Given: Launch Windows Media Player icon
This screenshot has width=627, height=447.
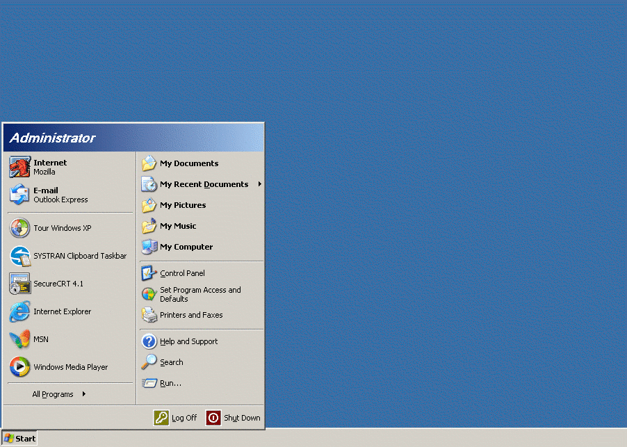Looking at the screenshot, I should tap(19, 367).
